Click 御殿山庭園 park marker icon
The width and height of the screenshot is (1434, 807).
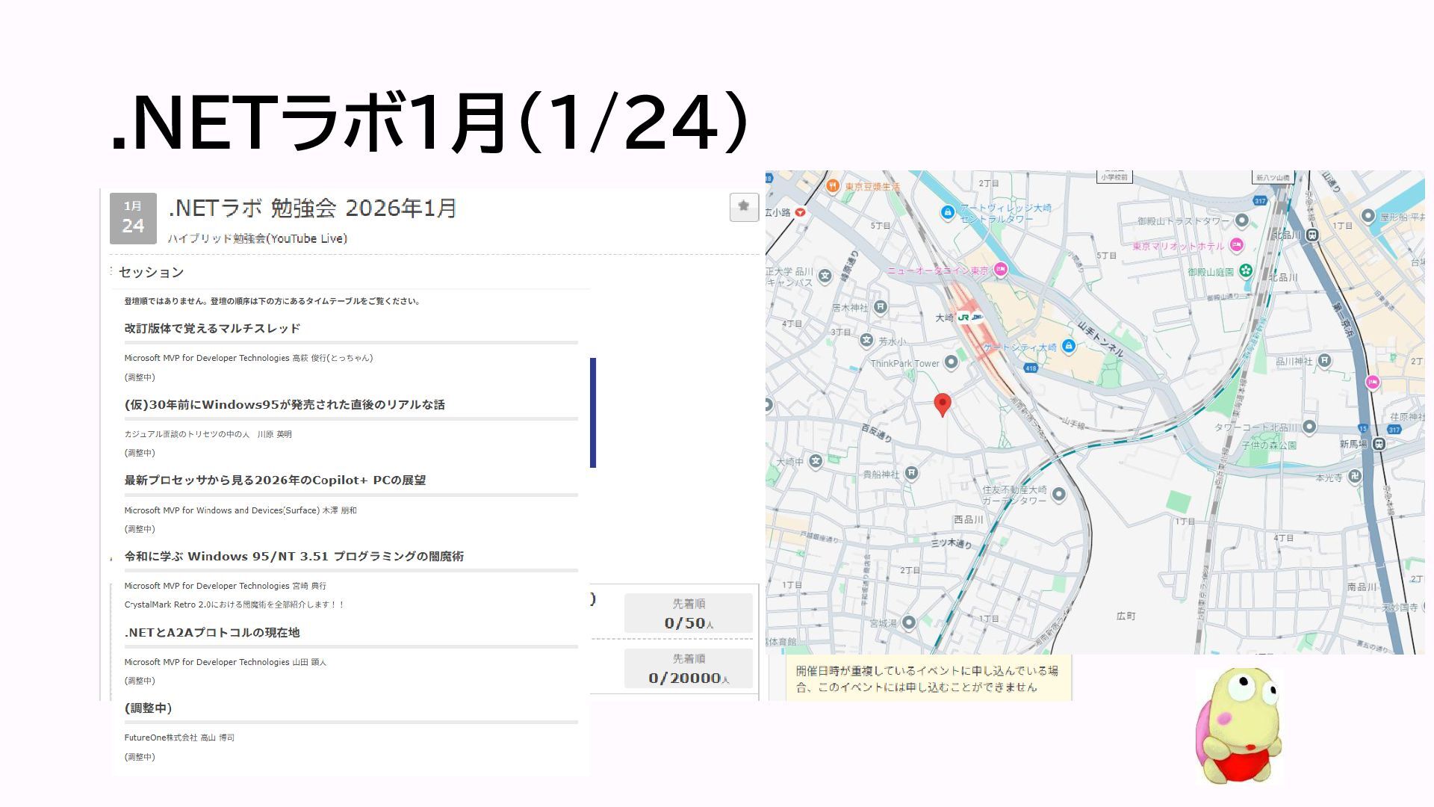tap(1245, 270)
